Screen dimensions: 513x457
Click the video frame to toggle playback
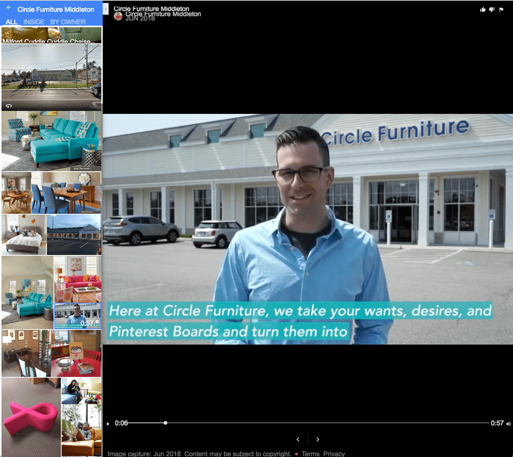(x=308, y=229)
